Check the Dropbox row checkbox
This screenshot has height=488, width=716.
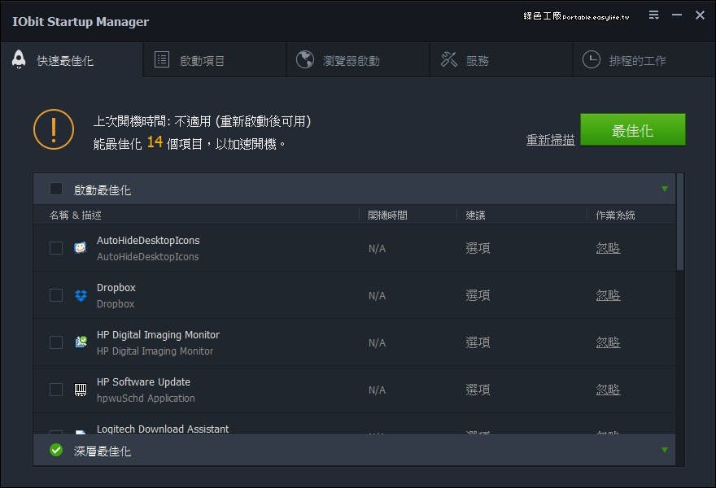(56, 295)
